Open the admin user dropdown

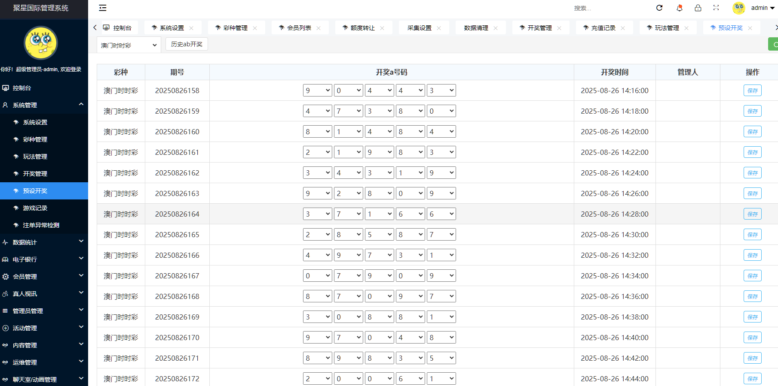point(763,8)
